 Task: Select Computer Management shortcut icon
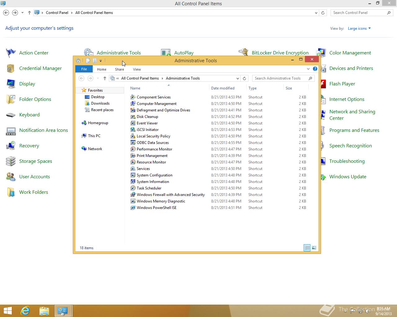click(x=133, y=104)
